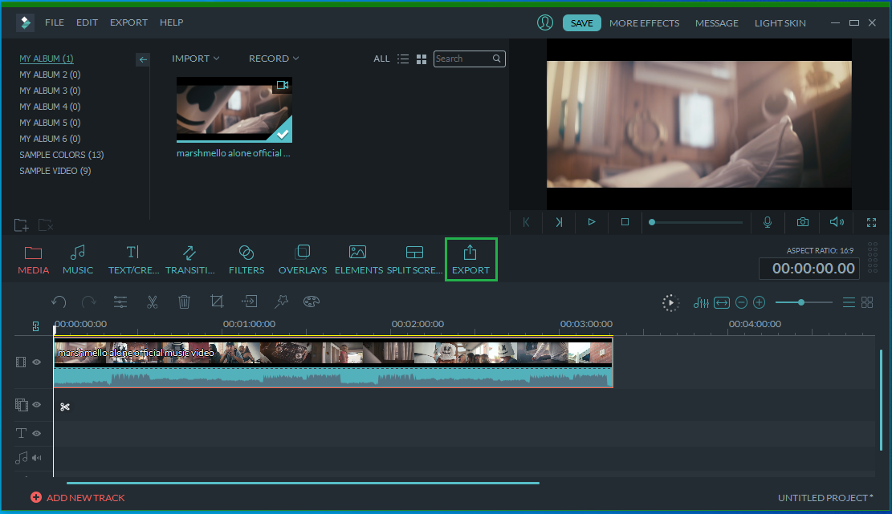Take a snapshot with camera icon
This screenshot has width=892, height=514.
(803, 222)
